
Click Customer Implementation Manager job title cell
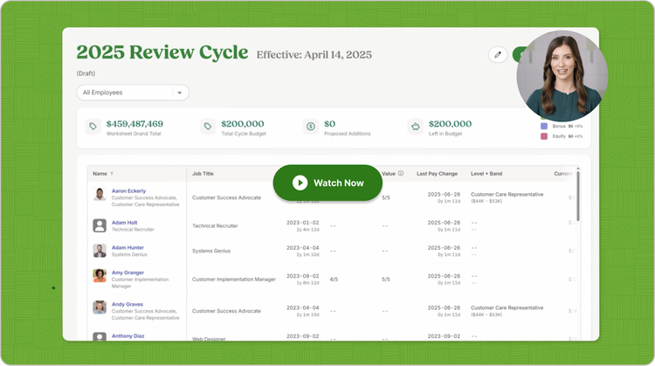tap(234, 280)
